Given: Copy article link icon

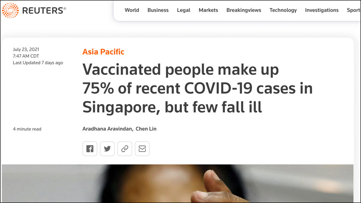Looking at the screenshot, I should 125,149.
